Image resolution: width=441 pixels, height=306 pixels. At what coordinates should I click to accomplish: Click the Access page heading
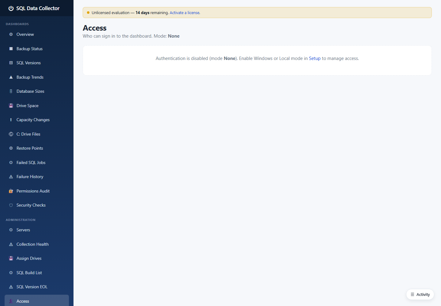coord(95,28)
